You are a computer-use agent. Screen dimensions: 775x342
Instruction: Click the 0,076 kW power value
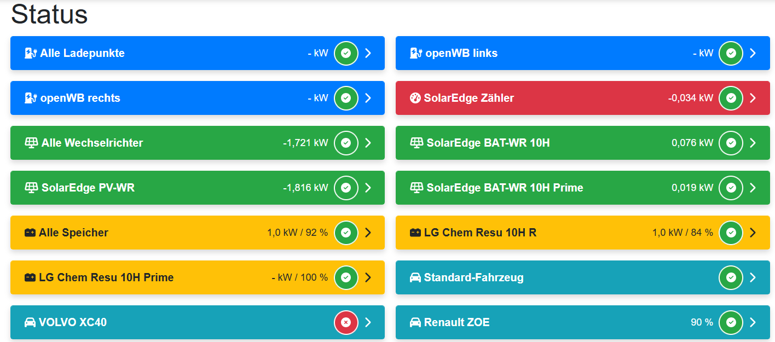tap(692, 143)
